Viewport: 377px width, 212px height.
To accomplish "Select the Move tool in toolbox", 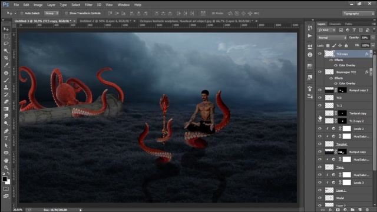I will (x=6, y=29).
